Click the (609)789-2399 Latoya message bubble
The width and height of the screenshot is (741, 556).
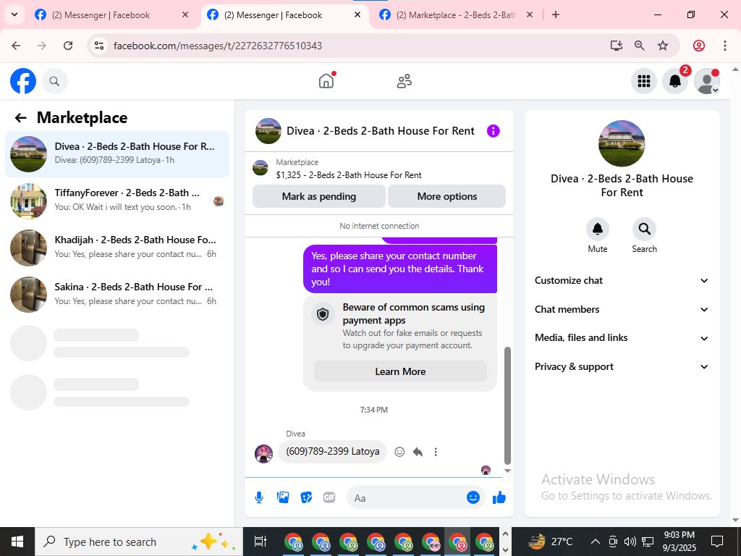coord(333,452)
